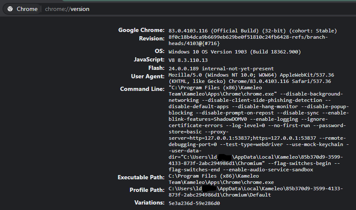
Task: Click the variations value '5e3a236d-59e286d0'
Action: [x=194, y=203]
